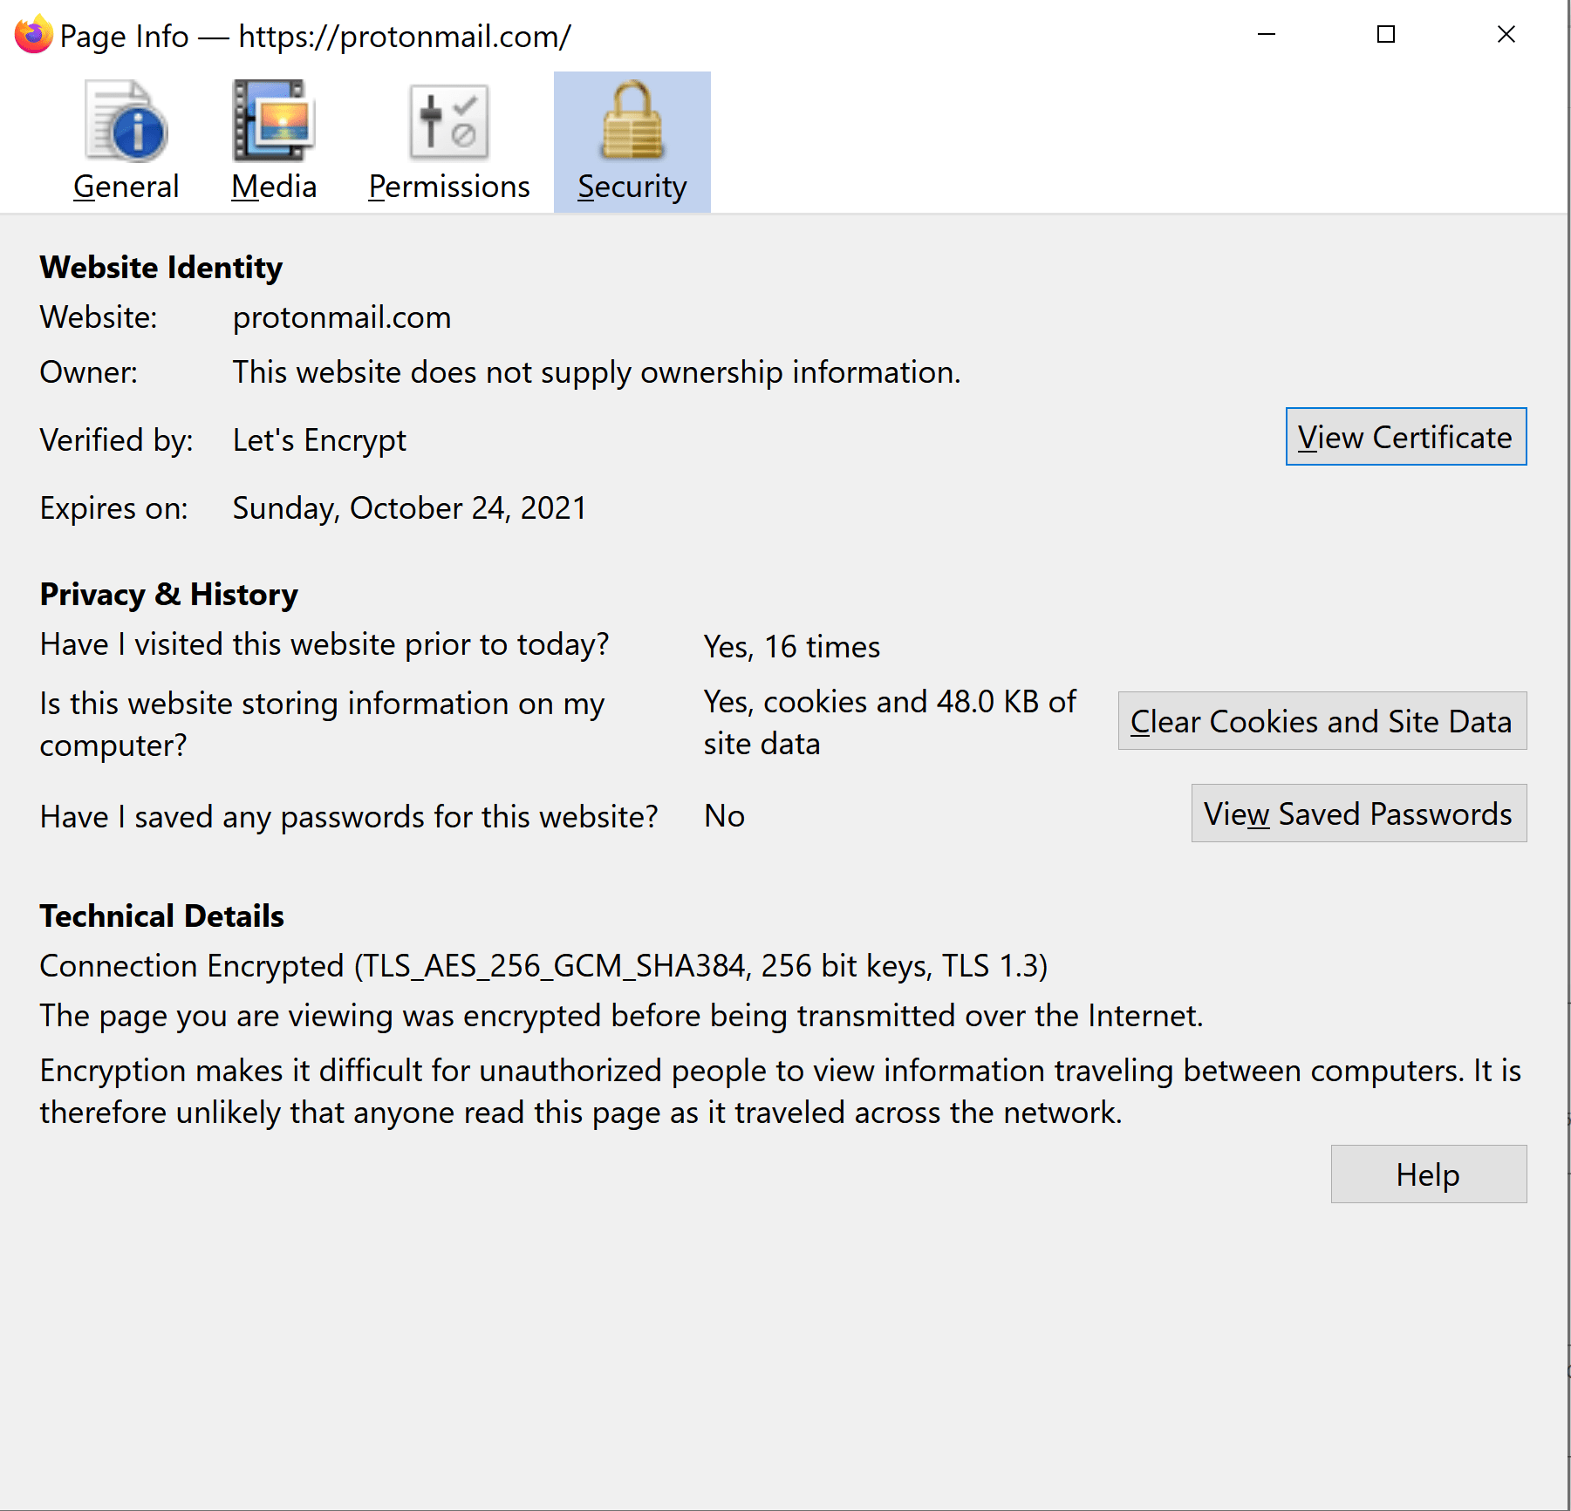Click the General tab label
Viewport: 1571px width, 1511px height.
(126, 187)
